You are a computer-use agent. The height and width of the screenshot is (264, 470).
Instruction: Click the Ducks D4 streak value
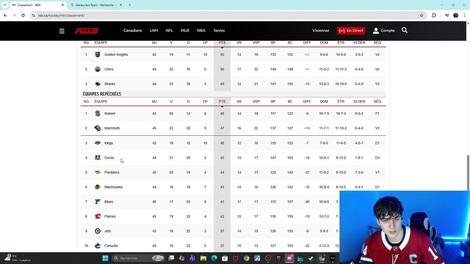pyautogui.click(x=377, y=158)
